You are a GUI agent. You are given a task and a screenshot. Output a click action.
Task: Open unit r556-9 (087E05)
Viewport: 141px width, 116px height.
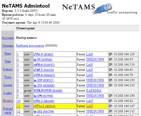pos(43,54)
